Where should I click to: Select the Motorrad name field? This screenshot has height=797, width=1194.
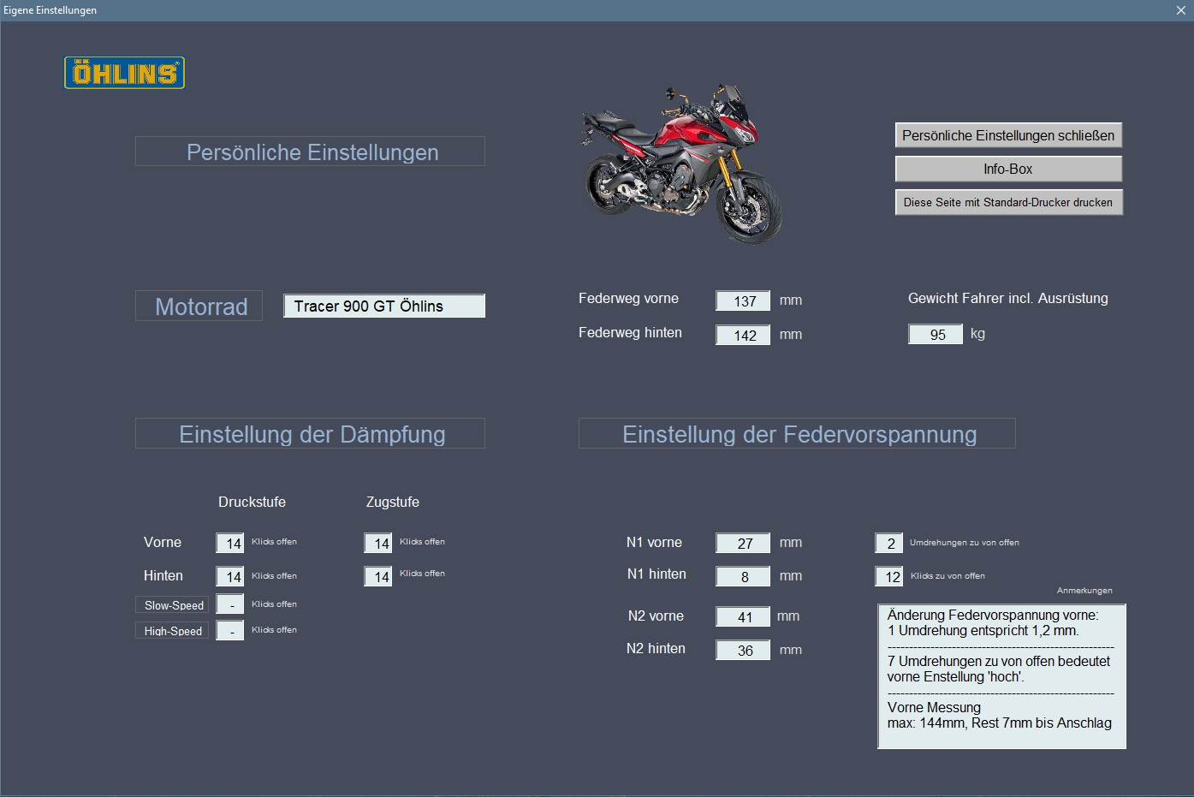[x=384, y=306]
